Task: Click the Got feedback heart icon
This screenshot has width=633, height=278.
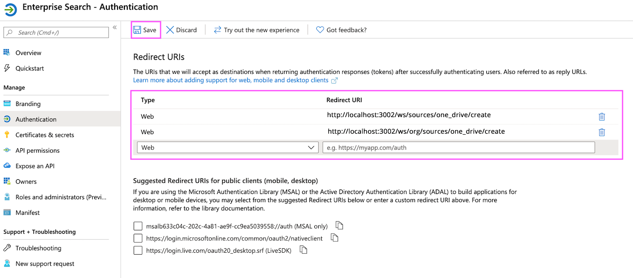Action: click(320, 30)
